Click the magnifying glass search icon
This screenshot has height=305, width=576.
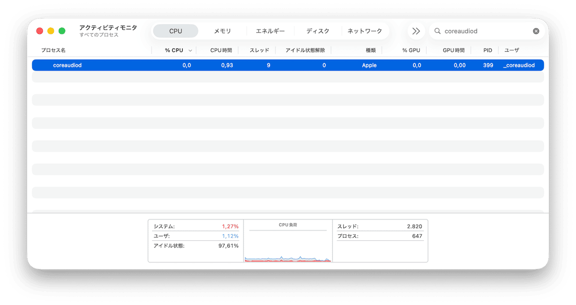[x=437, y=31]
